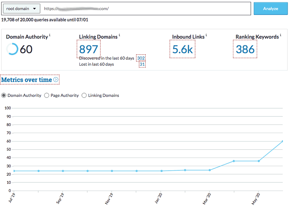Click the Domain Authority donut chart icon
This screenshot has width=291, height=208.
12,49
